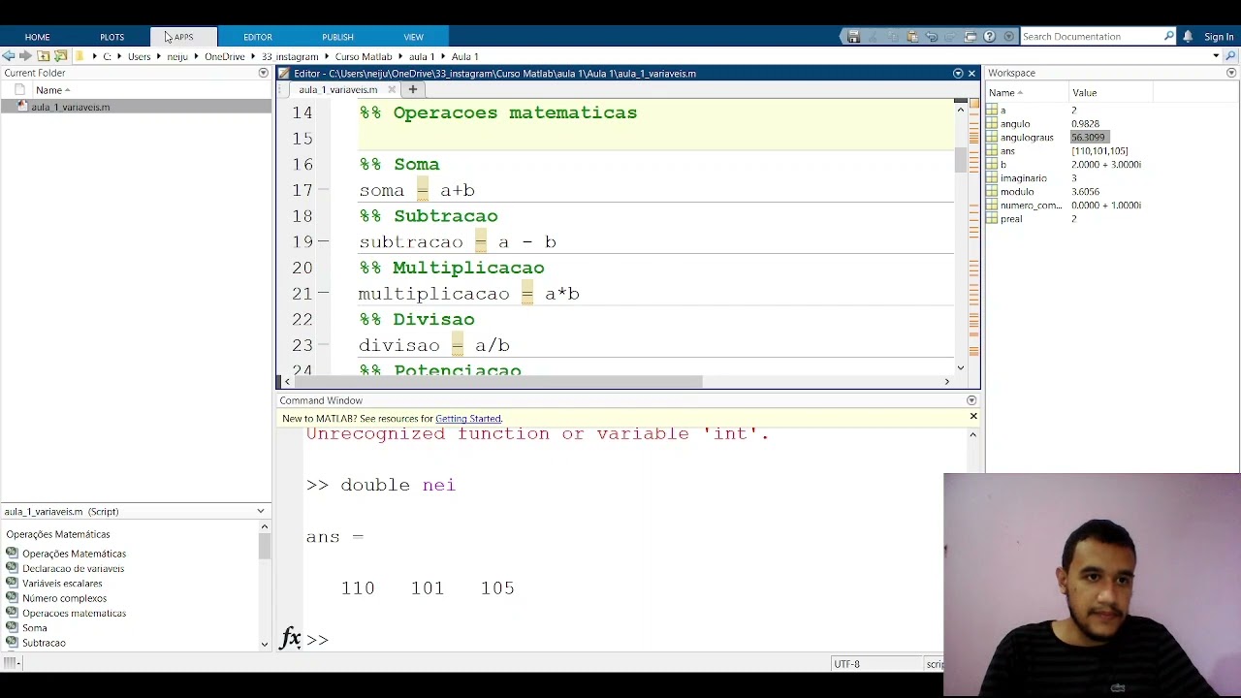The image size is (1241, 698).
Task: Click the search magnifier in address bar
Action: click(1231, 56)
